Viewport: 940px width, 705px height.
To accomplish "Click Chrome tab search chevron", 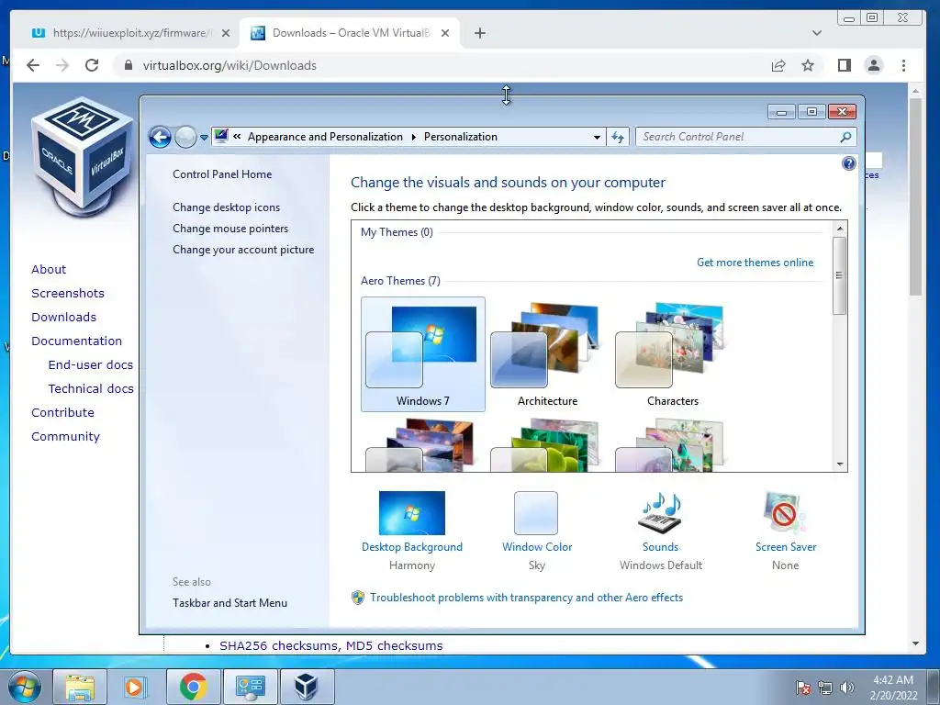I will pyautogui.click(x=816, y=33).
